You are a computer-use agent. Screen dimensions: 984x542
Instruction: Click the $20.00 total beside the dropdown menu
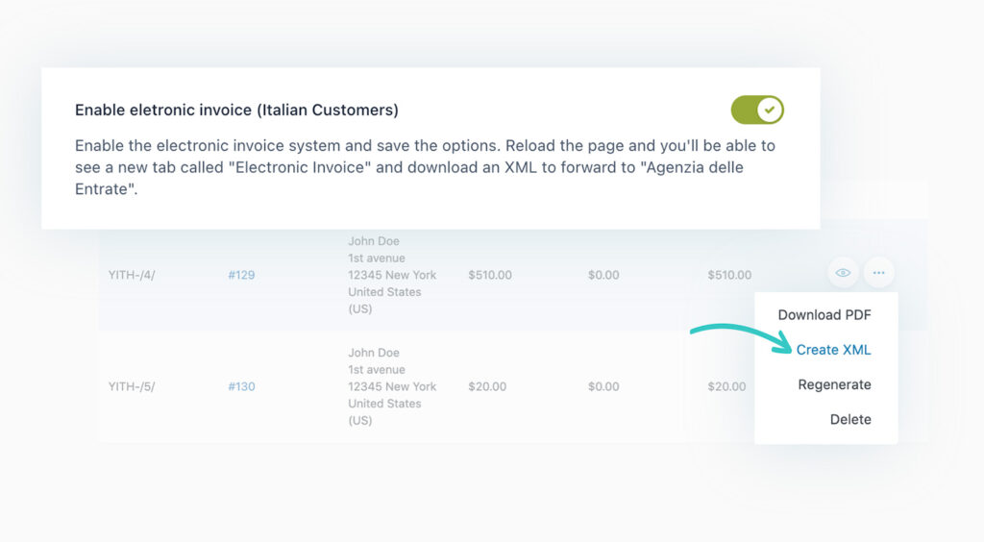coord(726,386)
